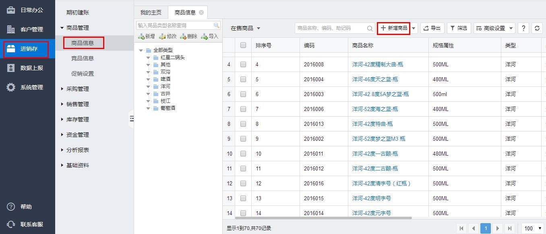Screen dimensions: 546x234
Task: Open the page size 100 dropdown
Action: pyautogui.click(x=533, y=228)
